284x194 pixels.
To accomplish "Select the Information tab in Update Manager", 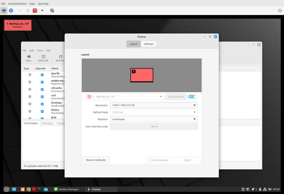I will [31, 123].
